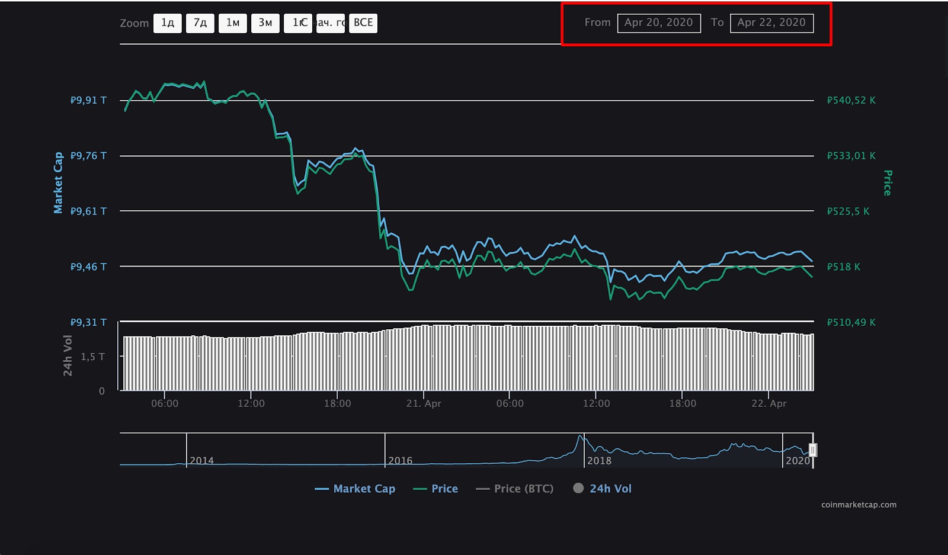
Task: Click the ₽9,31 T market cap label
Action: coord(89,322)
